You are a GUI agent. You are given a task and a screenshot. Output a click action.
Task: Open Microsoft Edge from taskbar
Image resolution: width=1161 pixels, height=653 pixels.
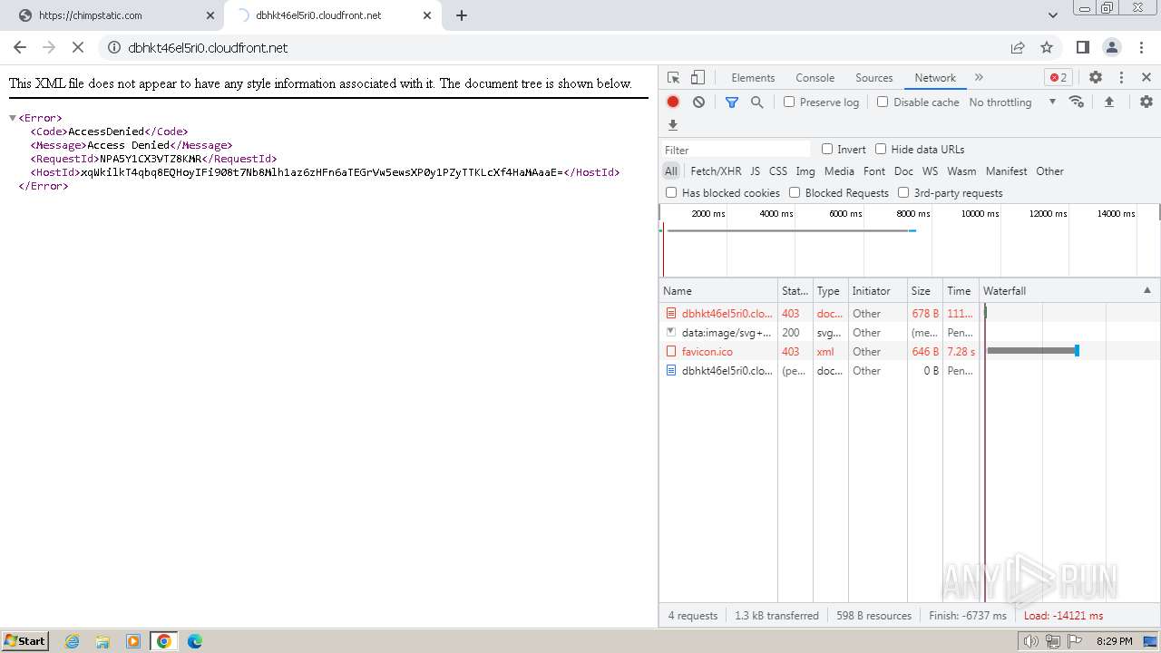[194, 641]
